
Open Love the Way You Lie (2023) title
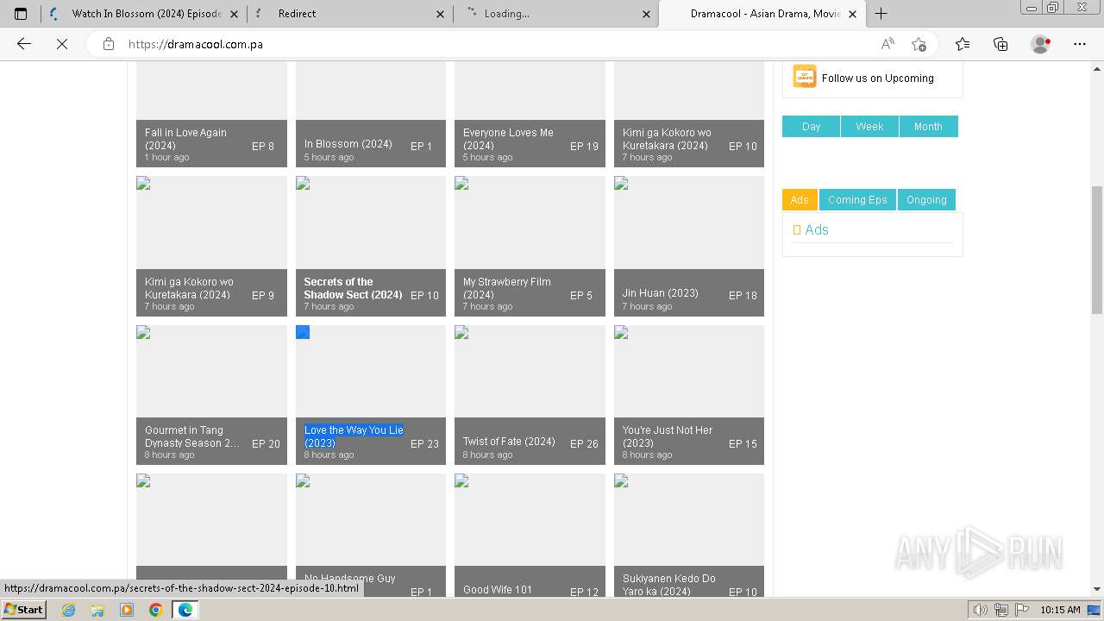354,436
